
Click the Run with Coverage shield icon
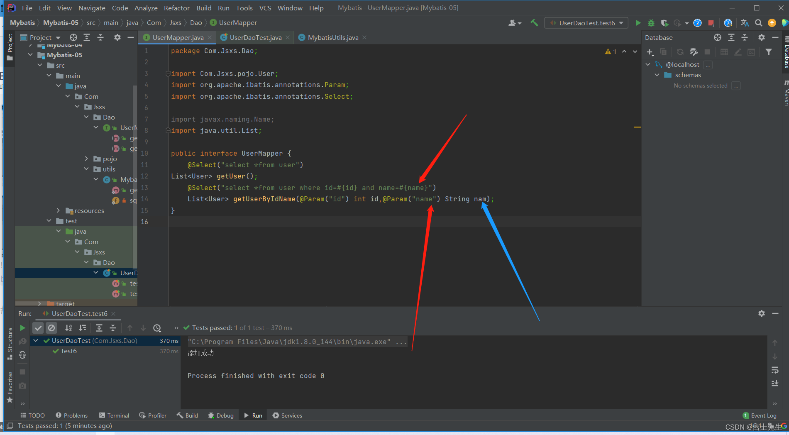tap(664, 23)
